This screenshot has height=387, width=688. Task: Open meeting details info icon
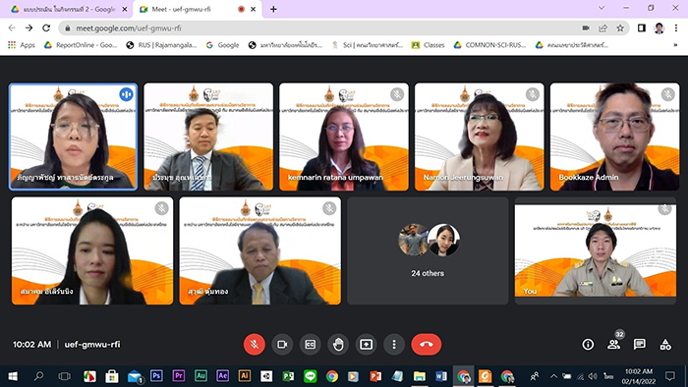(x=588, y=345)
